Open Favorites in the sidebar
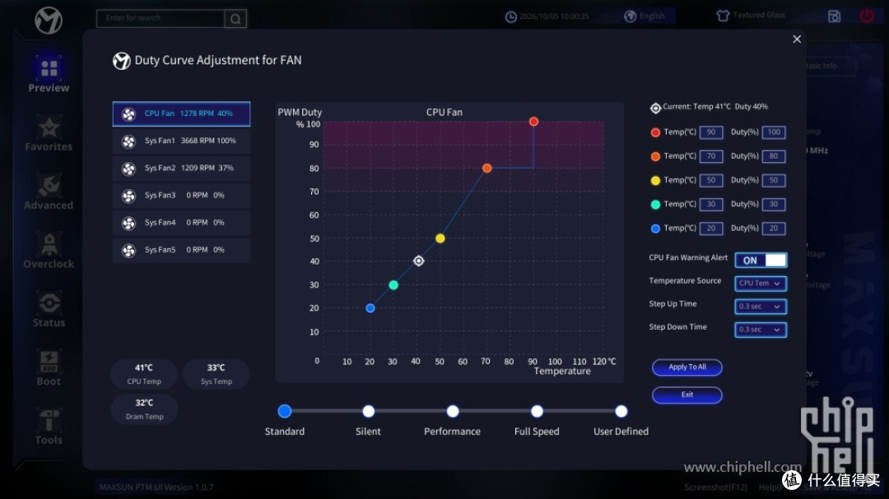Image resolution: width=889 pixels, height=499 pixels. click(x=49, y=134)
